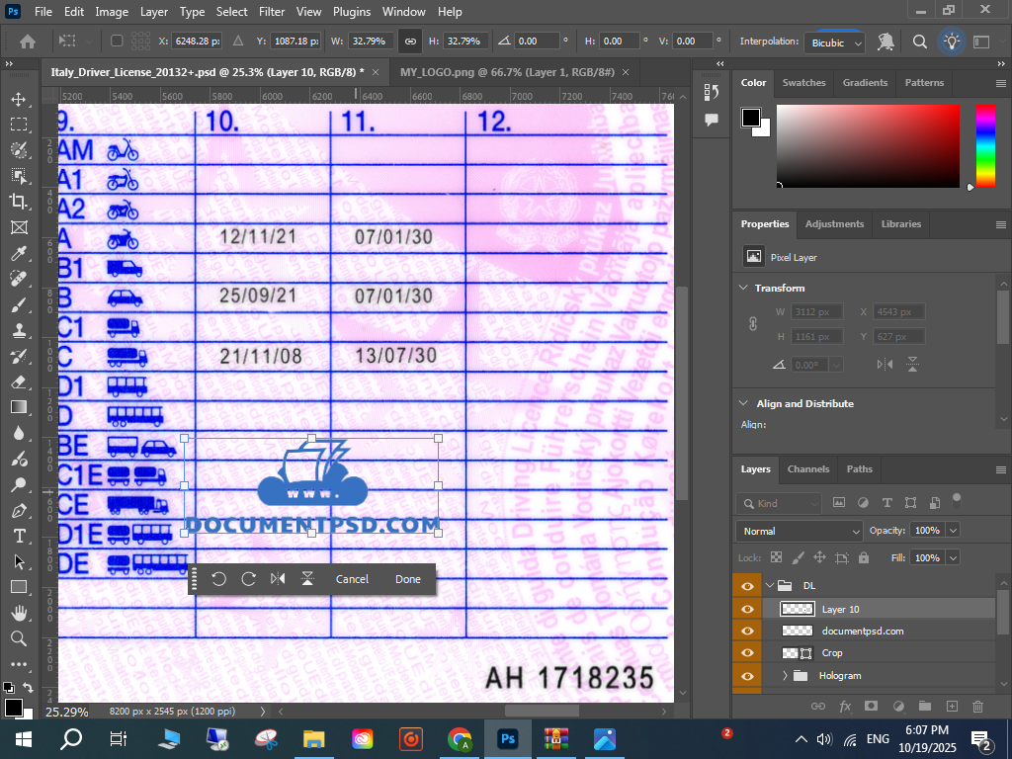Viewport: 1012px width, 759px height.
Task: Click Cancel in the transform bar
Action: tap(352, 579)
